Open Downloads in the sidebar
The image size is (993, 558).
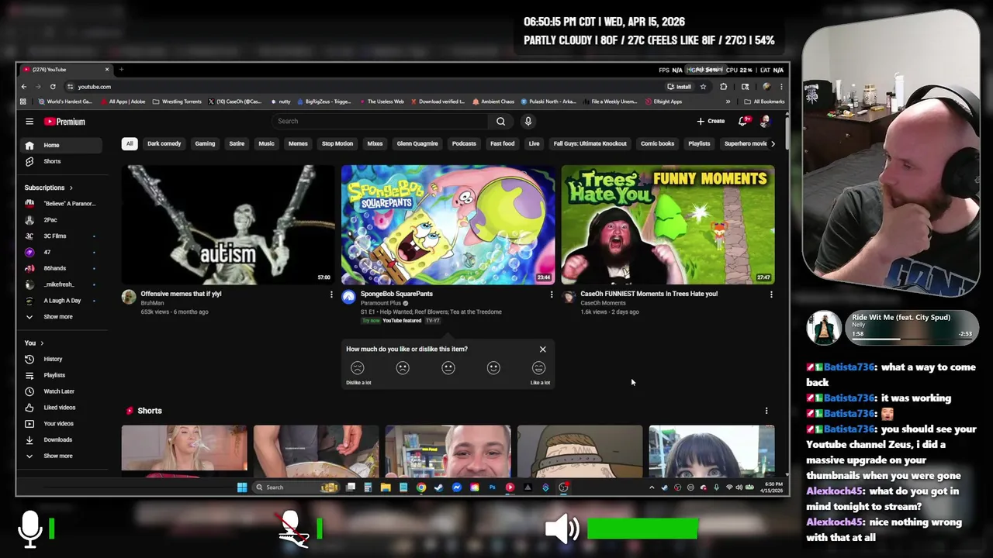(x=61, y=440)
